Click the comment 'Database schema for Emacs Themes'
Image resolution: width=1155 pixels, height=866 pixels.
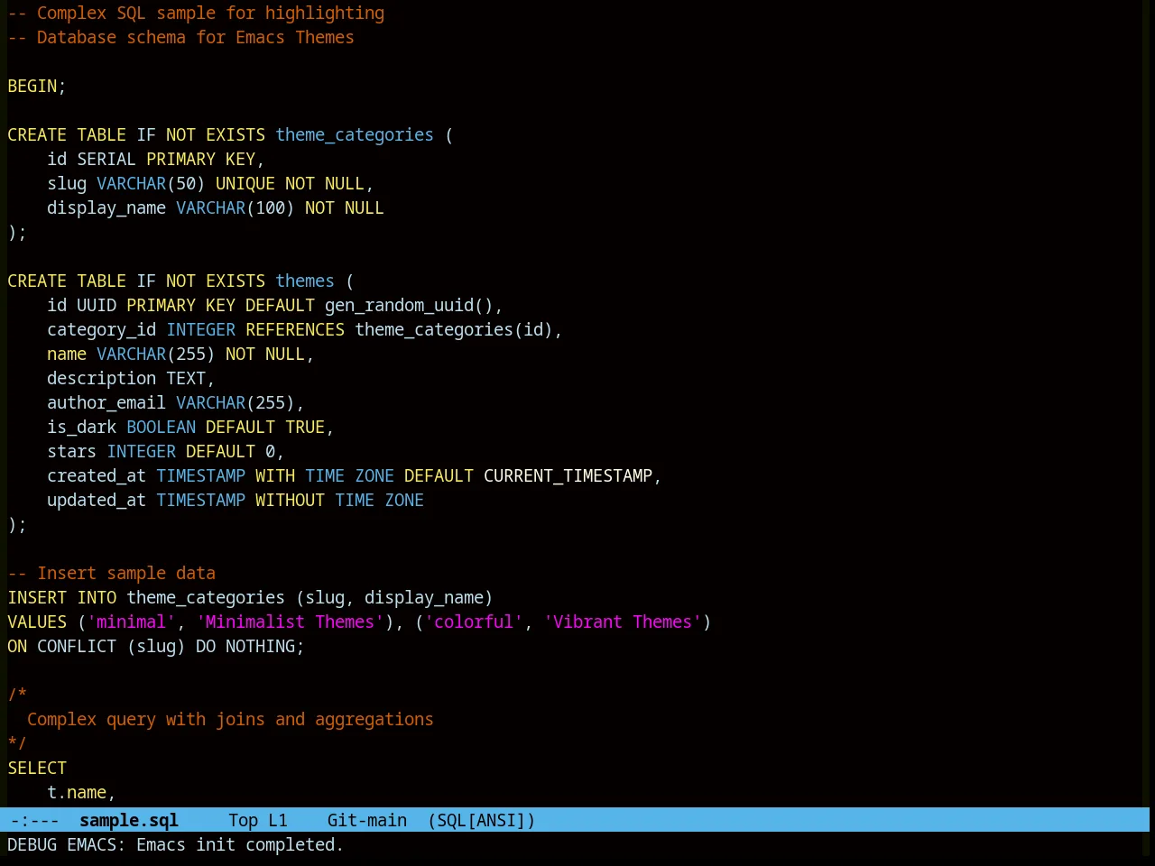point(196,37)
